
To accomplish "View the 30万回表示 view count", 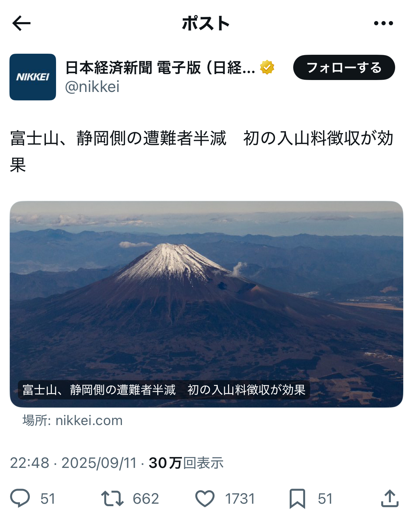I will tap(186, 463).
